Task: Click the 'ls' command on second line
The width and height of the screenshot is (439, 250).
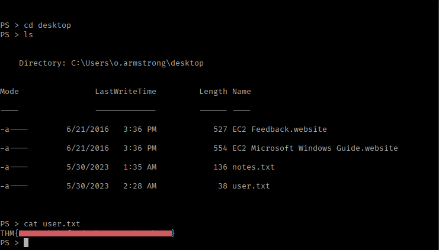Action: pos(28,35)
